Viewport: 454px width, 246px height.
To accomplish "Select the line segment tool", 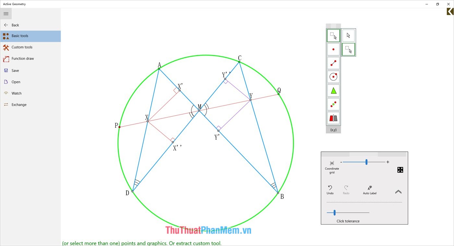I will (x=333, y=63).
